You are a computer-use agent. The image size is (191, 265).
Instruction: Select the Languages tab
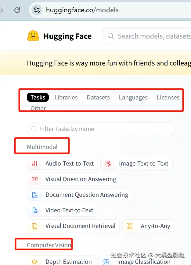(x=133, y=97)
